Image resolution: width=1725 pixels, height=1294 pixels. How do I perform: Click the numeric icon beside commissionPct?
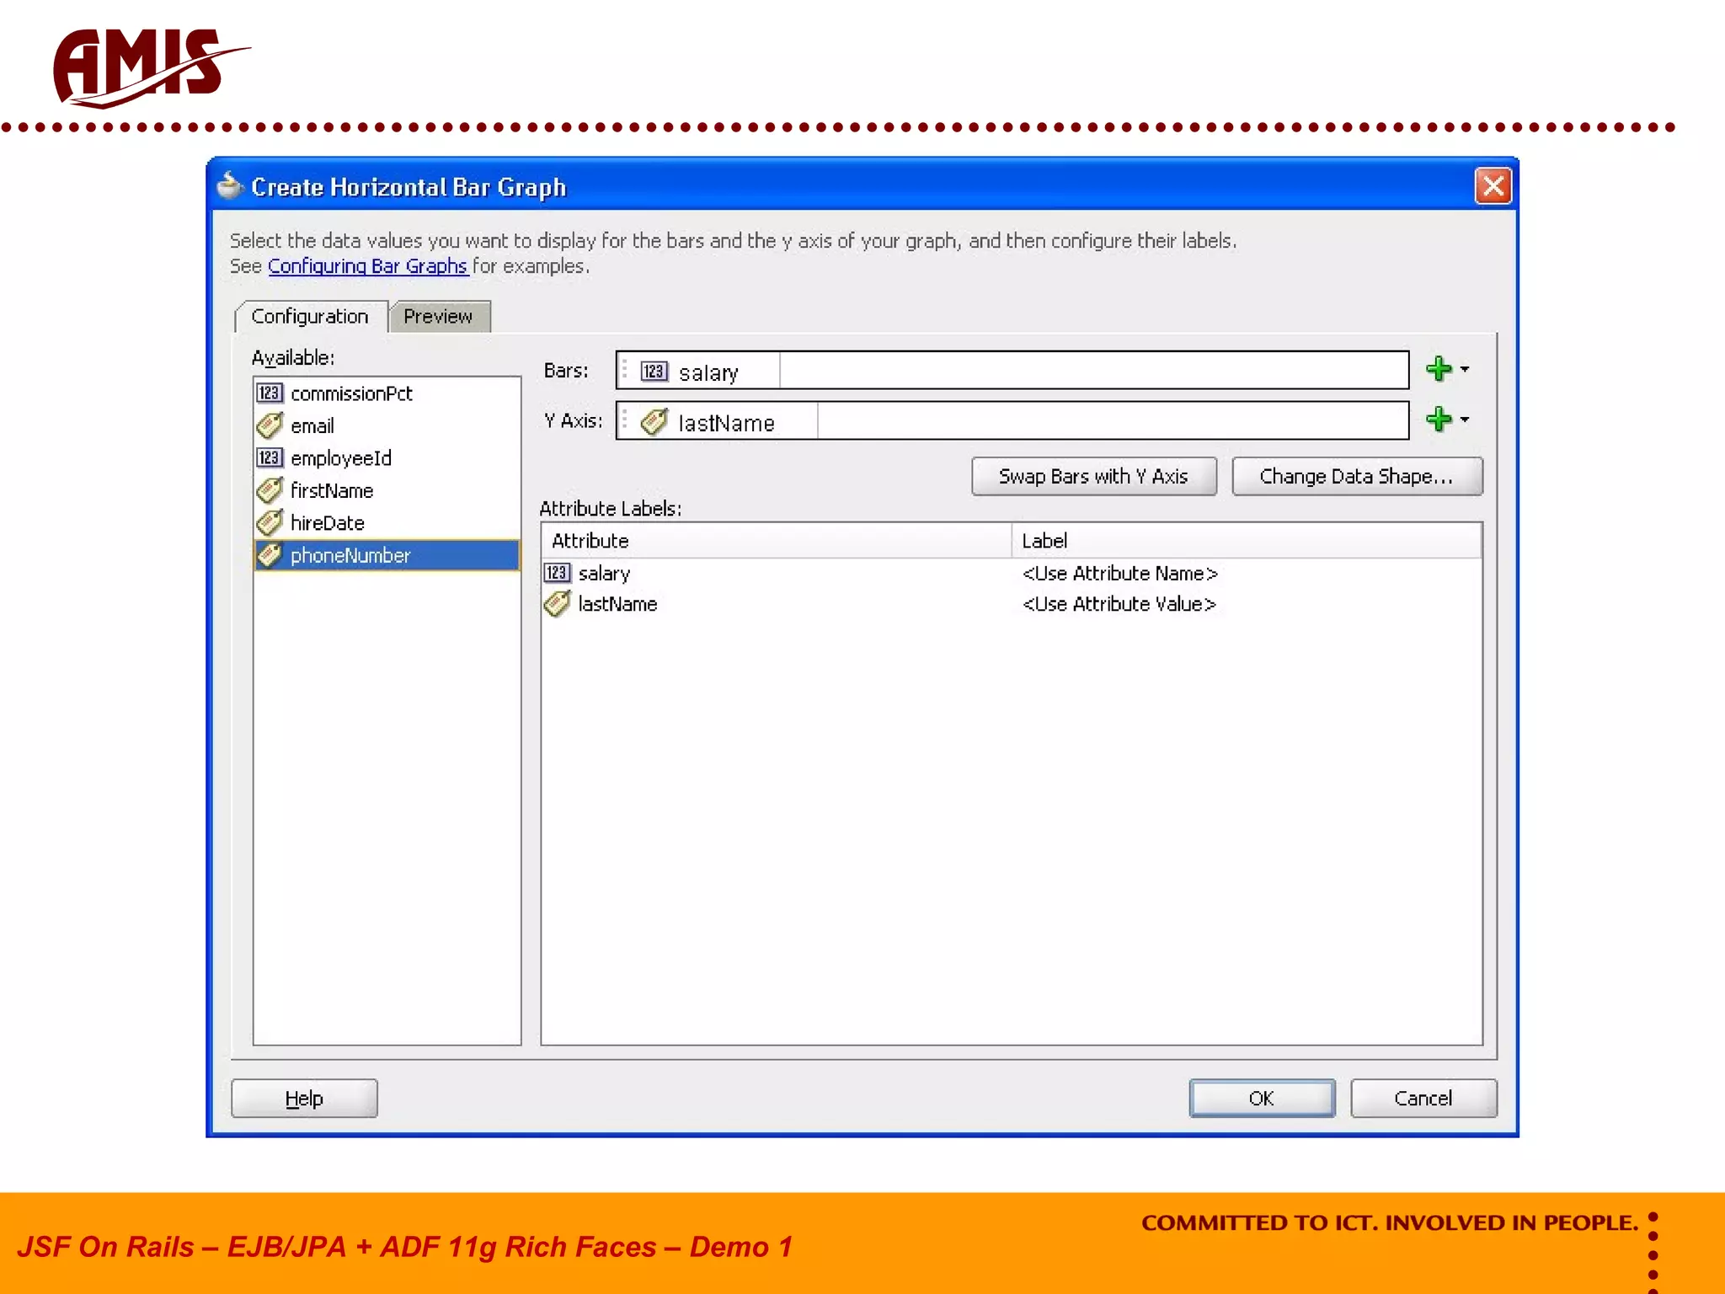click(270, 393)
